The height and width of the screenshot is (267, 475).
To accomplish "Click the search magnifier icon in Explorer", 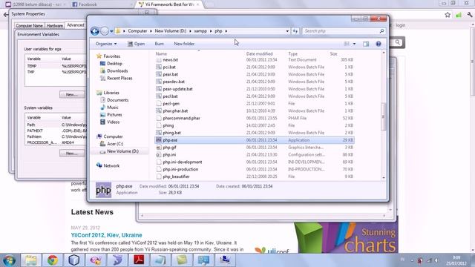I will (381, 31).
